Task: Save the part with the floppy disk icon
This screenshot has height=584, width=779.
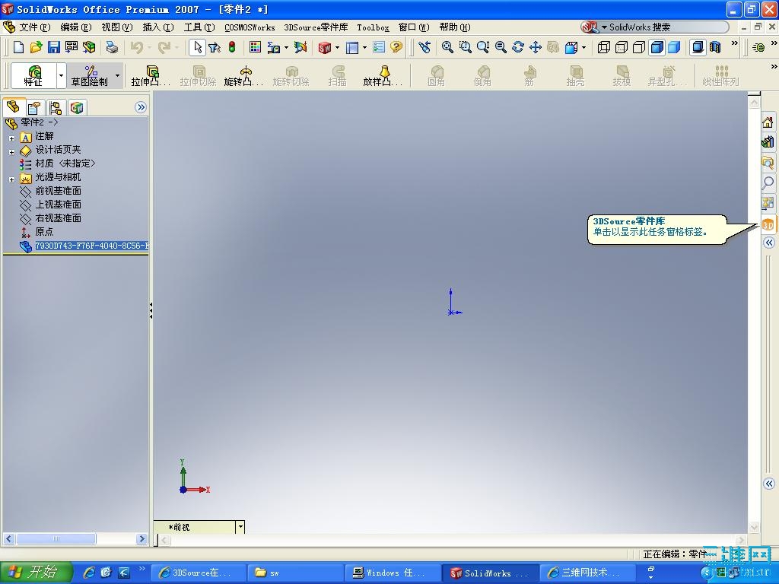Action: [x=54, y=47]
